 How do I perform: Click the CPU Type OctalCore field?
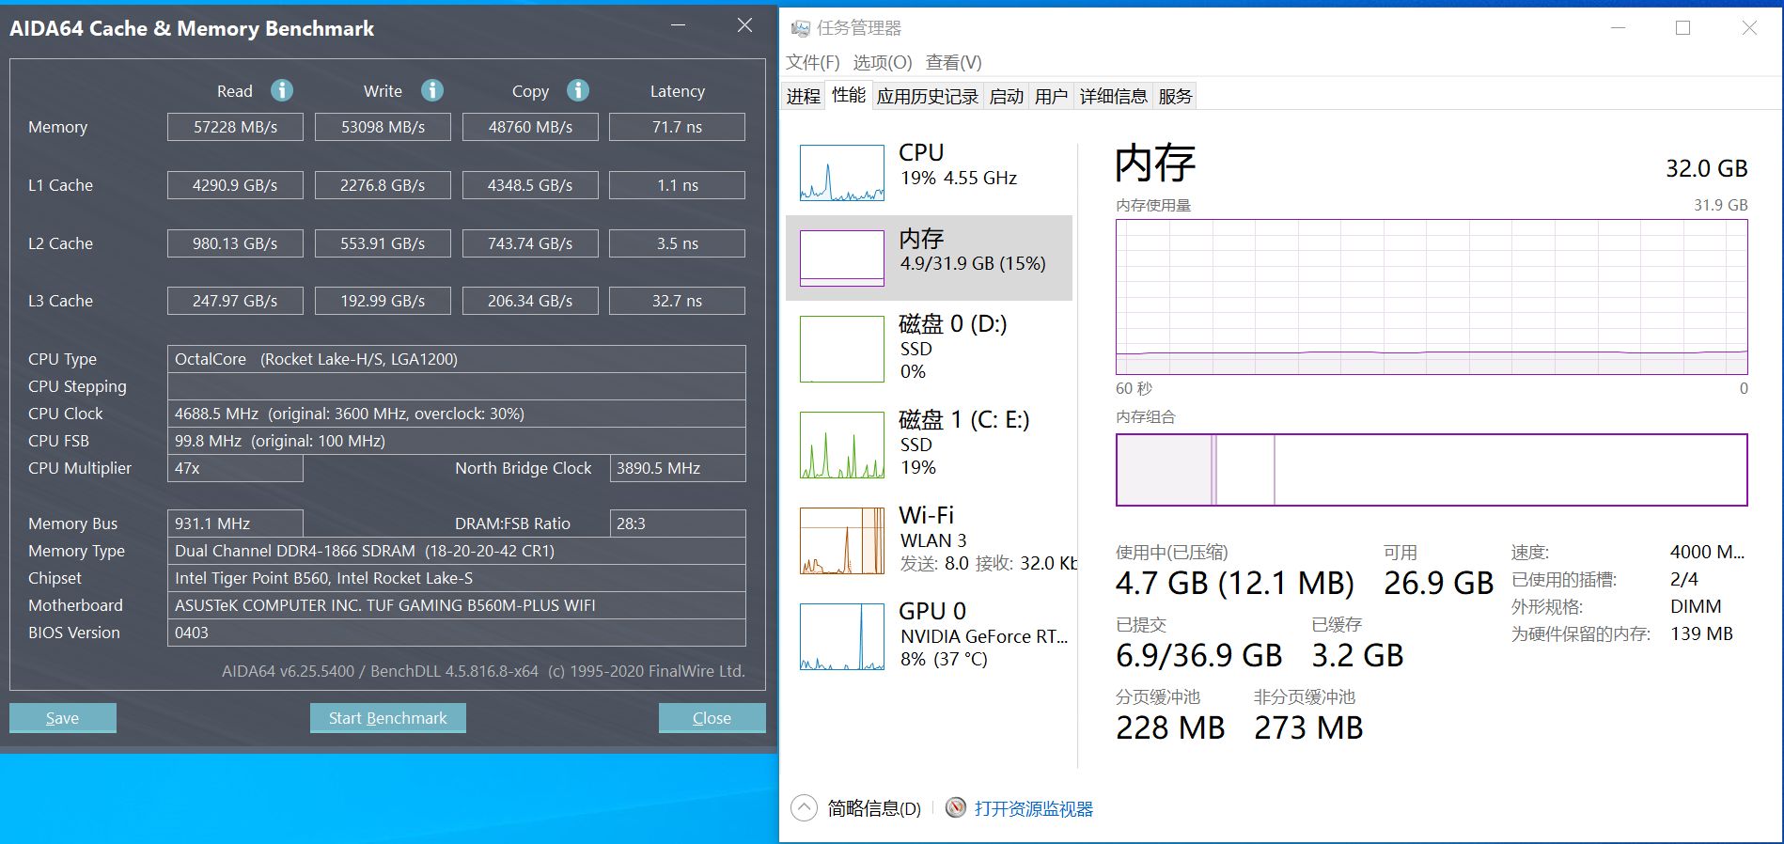457,359
